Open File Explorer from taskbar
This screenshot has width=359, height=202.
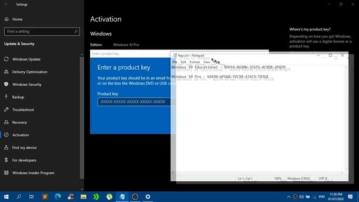click(84, 197)
